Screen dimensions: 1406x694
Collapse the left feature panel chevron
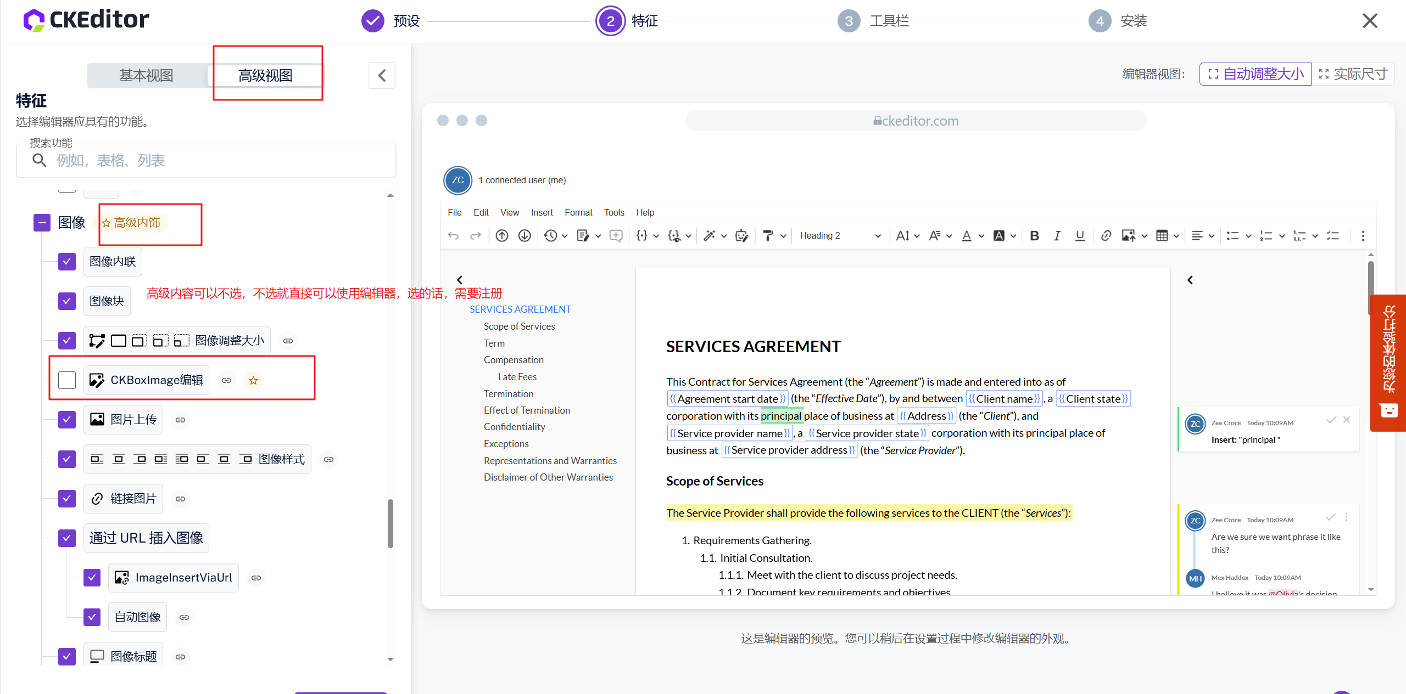coord(382,75)
